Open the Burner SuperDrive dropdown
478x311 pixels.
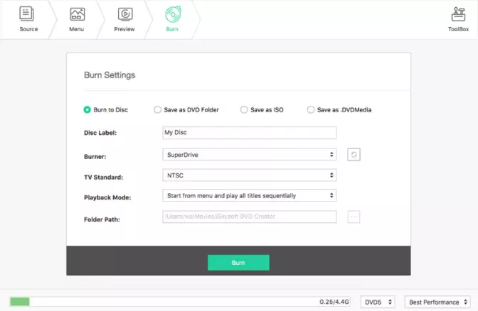(250, 155)
